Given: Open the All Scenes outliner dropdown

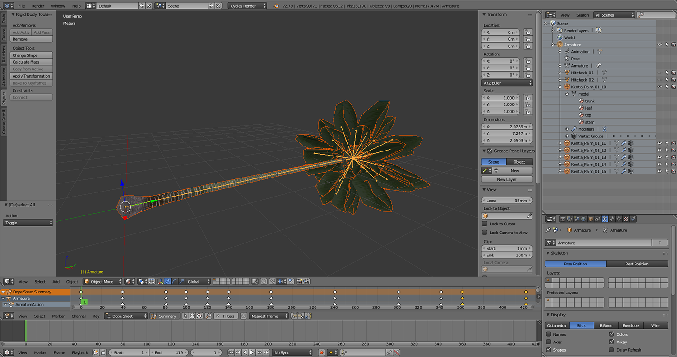Looking at the screenshot, I should 614,15.
